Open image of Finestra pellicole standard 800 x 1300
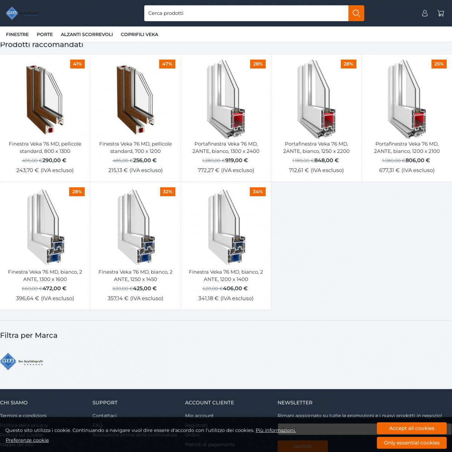The height and width of the screenshot is (452, 452). click(x=45, y=99)
